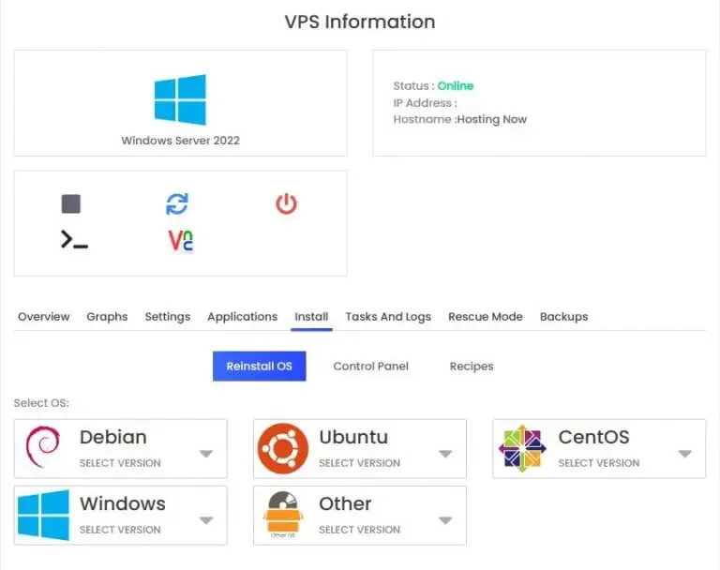Click the Debian swirl logo

pos(43,447)
